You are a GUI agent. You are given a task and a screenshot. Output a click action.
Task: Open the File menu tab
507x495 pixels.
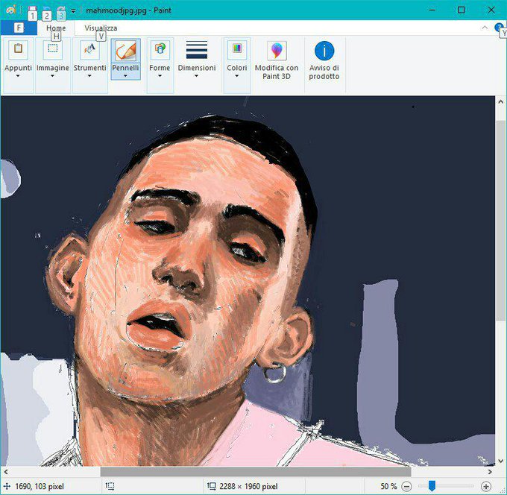(19, 28)
